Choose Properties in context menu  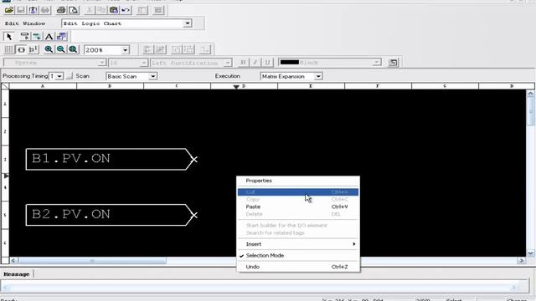298,181
